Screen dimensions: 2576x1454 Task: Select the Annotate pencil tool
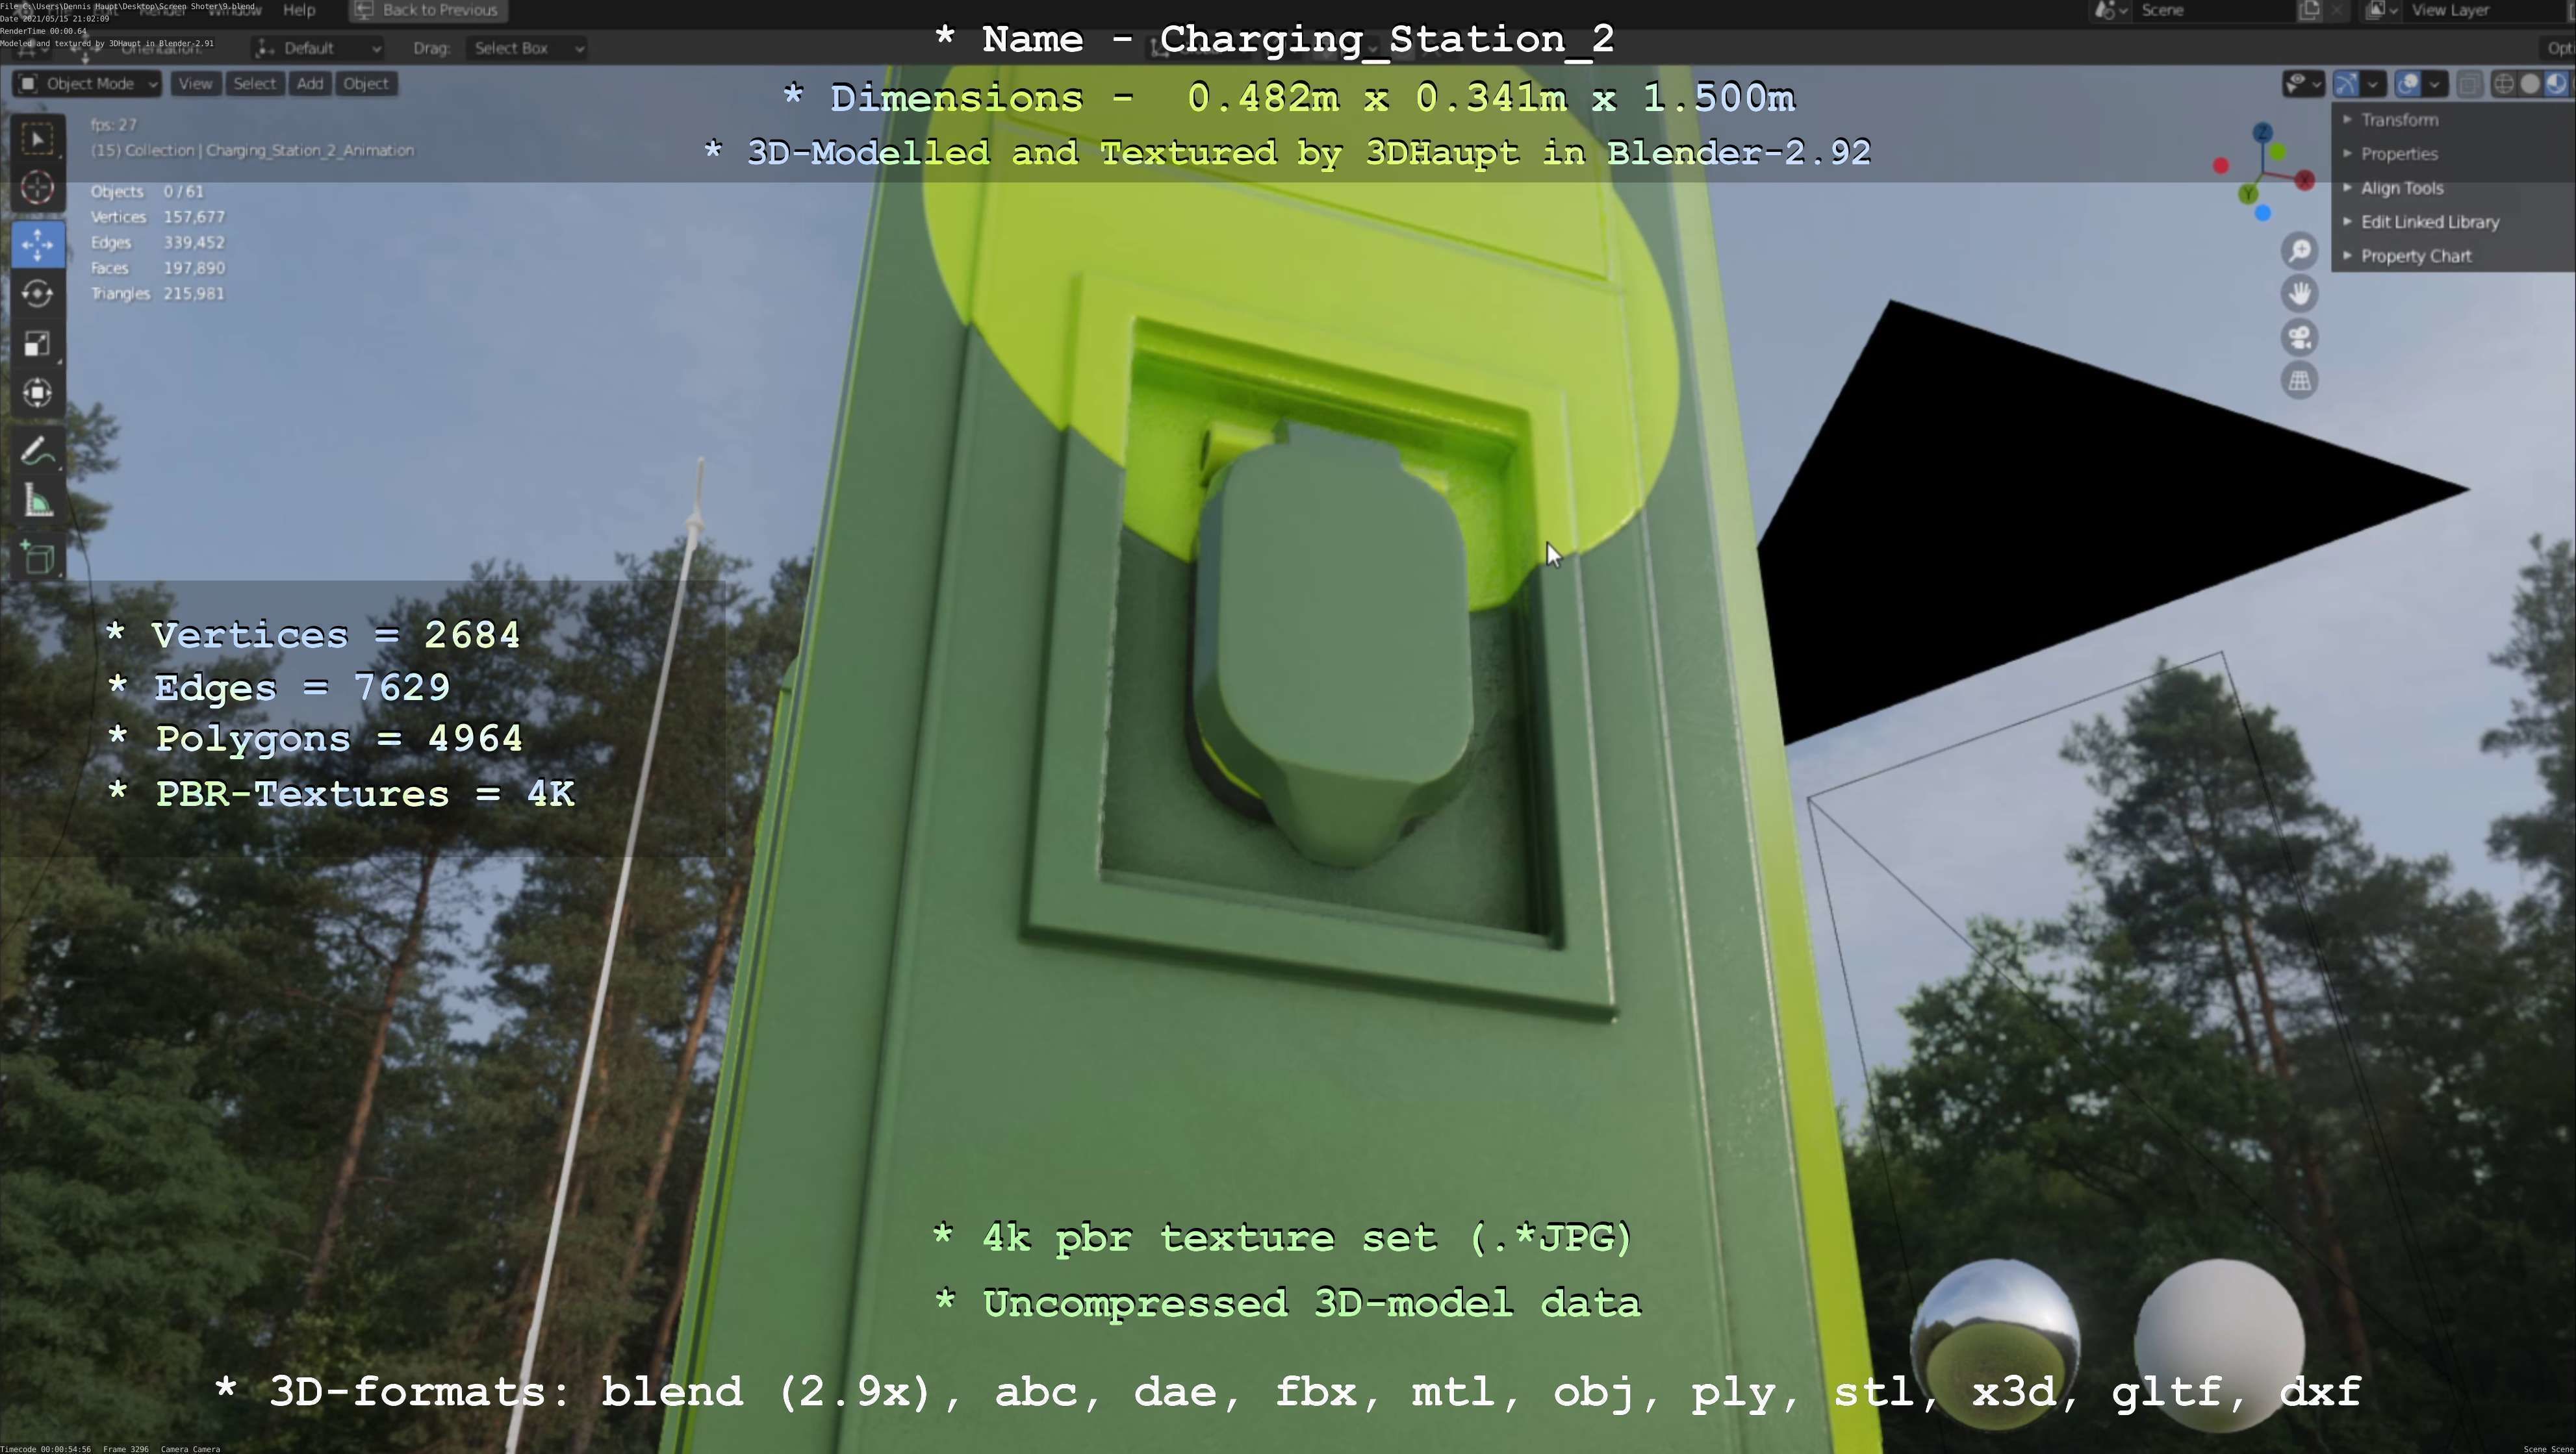pyautogui.click(x=38, y=452)
